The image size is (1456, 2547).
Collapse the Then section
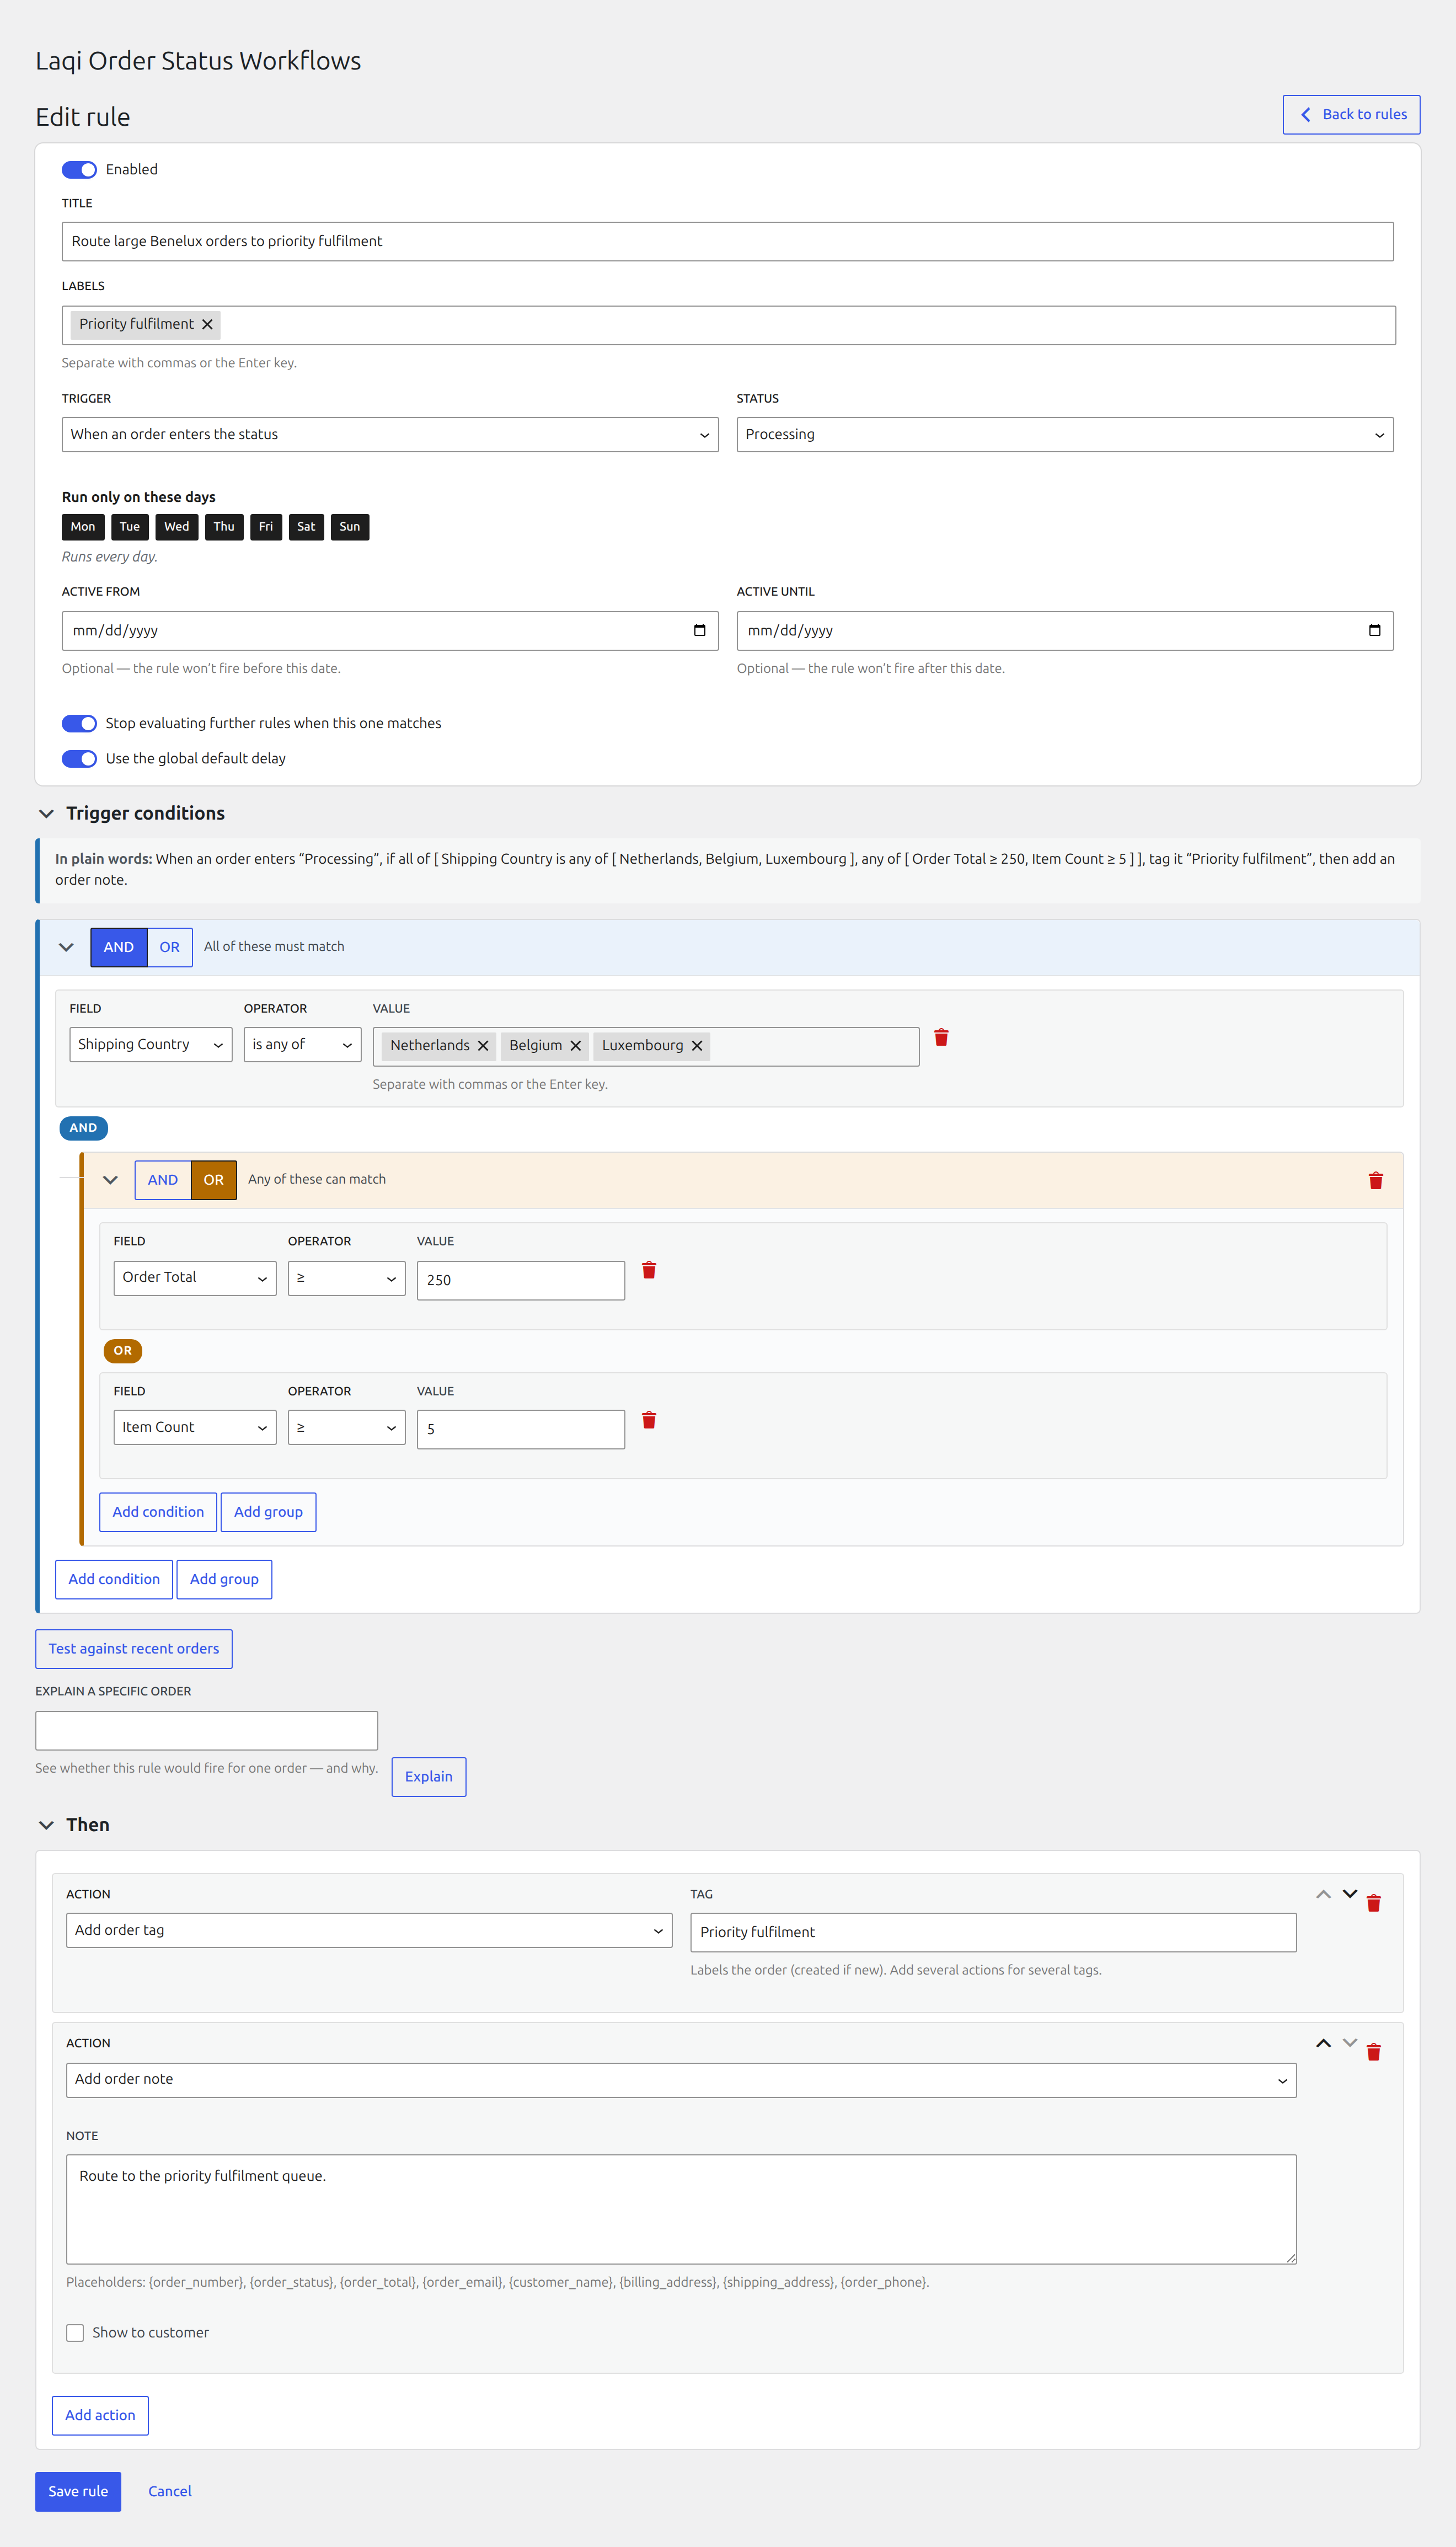(46, 1825)
